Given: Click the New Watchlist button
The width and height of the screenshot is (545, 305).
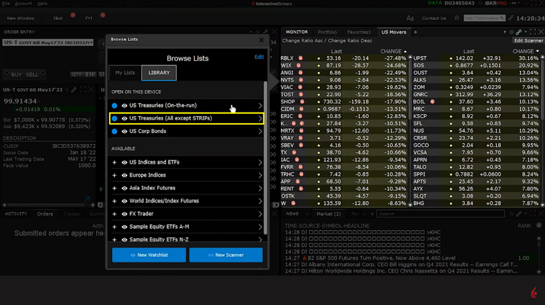Looking at the screenshot, I should pyautogui.click(x=149, y=254).
